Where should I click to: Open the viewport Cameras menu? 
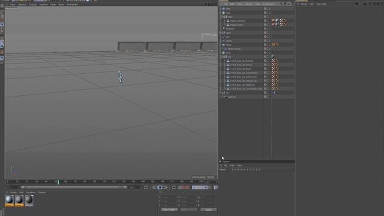tap(22, 4)
